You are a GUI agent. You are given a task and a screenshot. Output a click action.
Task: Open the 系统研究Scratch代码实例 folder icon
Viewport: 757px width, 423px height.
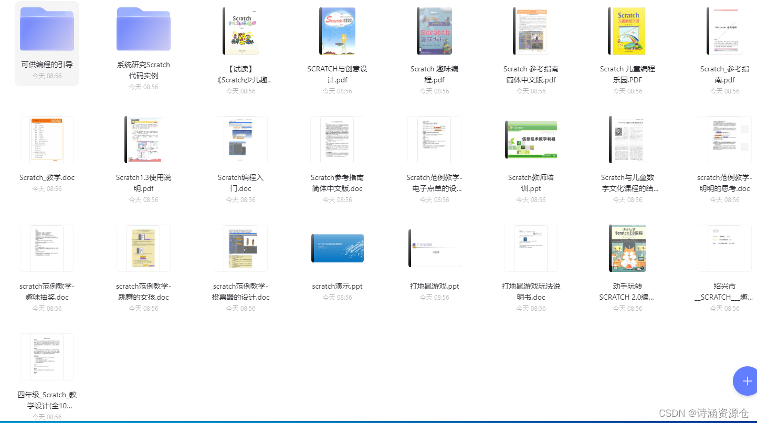click(143, 29)
